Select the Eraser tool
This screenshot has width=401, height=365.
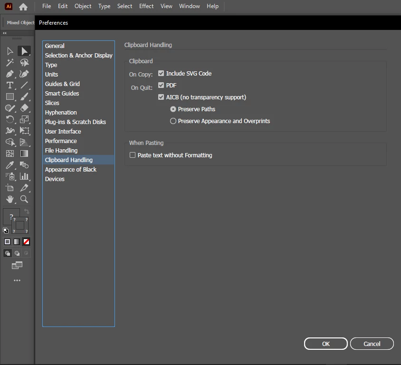click(x=24, y=108)
